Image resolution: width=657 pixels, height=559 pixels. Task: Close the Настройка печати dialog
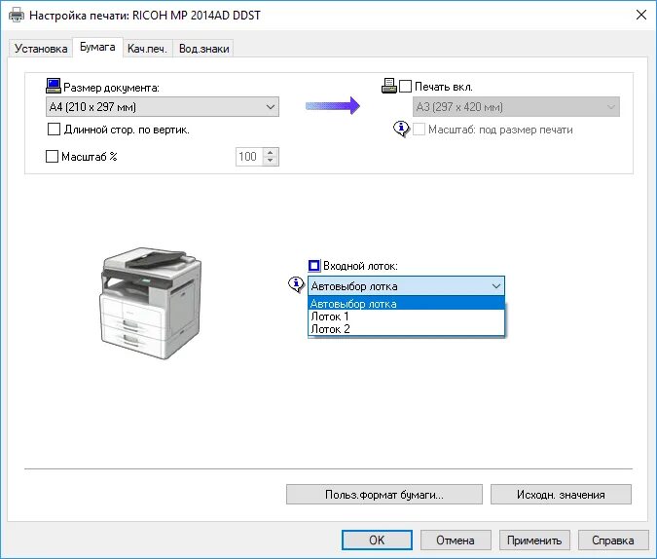pos(641,16)
